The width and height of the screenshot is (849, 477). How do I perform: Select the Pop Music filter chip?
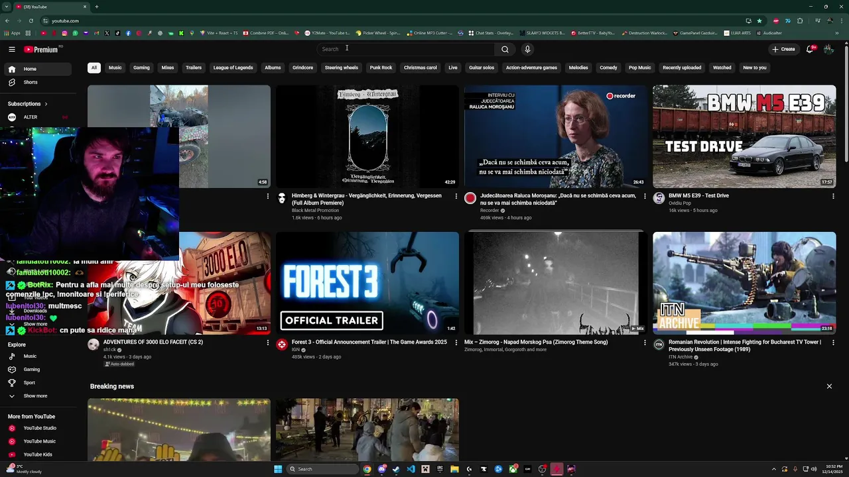(640, 68)
